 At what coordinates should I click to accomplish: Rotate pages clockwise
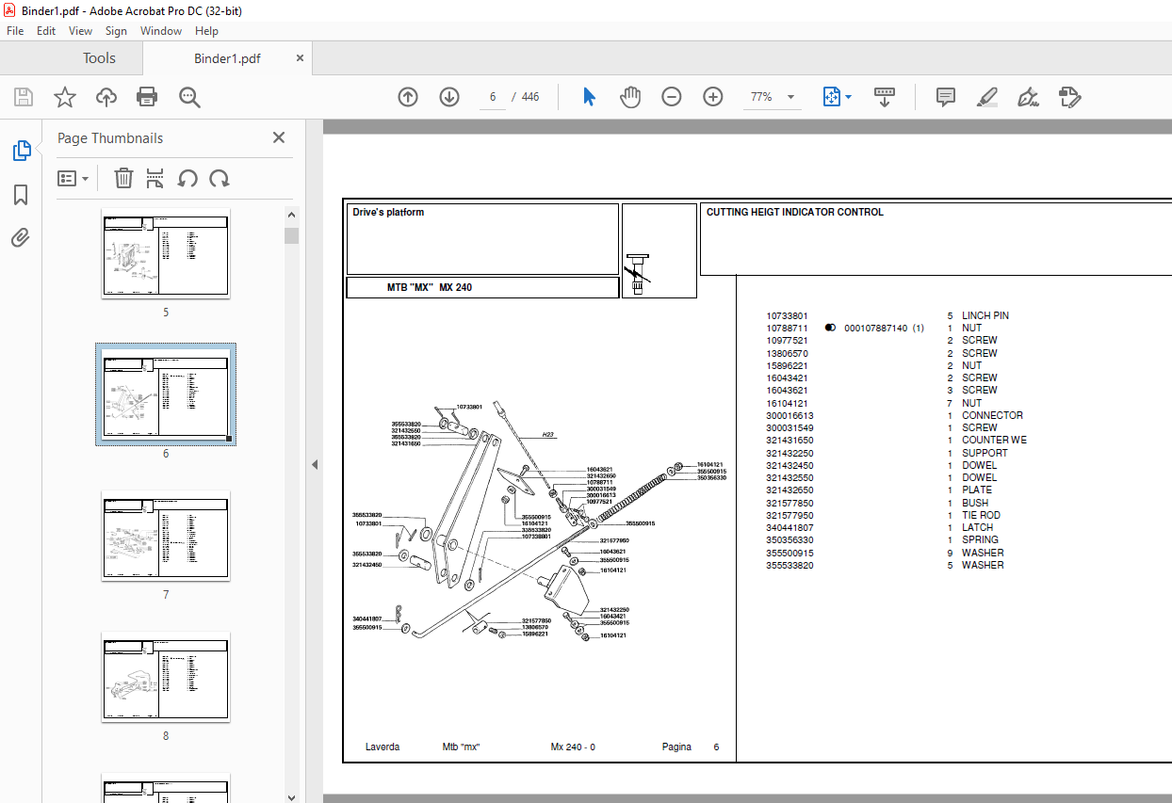point(220,178)
